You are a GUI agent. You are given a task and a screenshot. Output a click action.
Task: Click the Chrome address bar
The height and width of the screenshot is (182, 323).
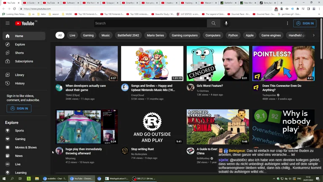(x=144, y=9)
